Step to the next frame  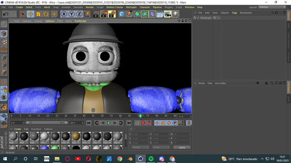115,123
